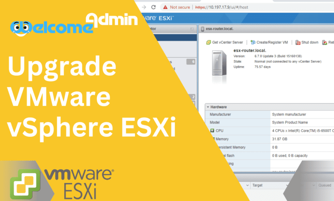Click the large server tower image
This screenshot has height=201, width=334.
tap(219, 63)
